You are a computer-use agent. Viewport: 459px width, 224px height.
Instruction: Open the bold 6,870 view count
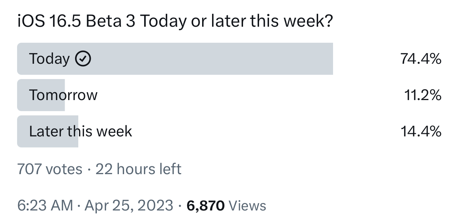pyautogui.click(x=206, y=206)
